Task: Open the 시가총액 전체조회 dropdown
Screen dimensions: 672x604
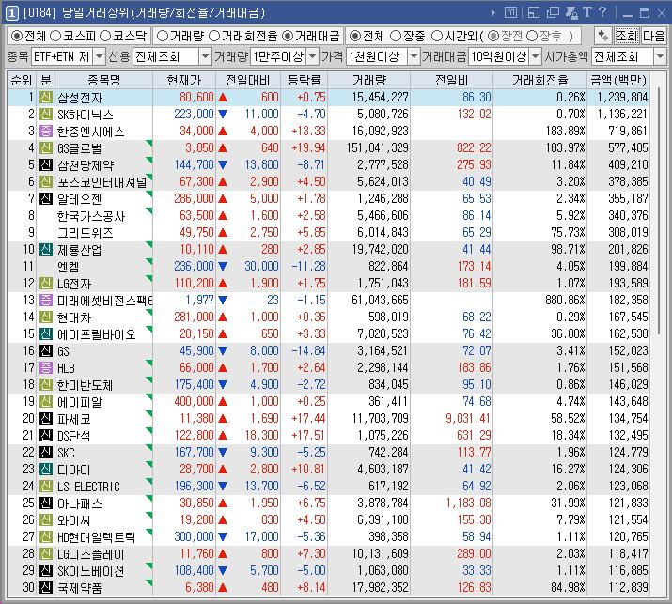Action: tap(660, 56)
